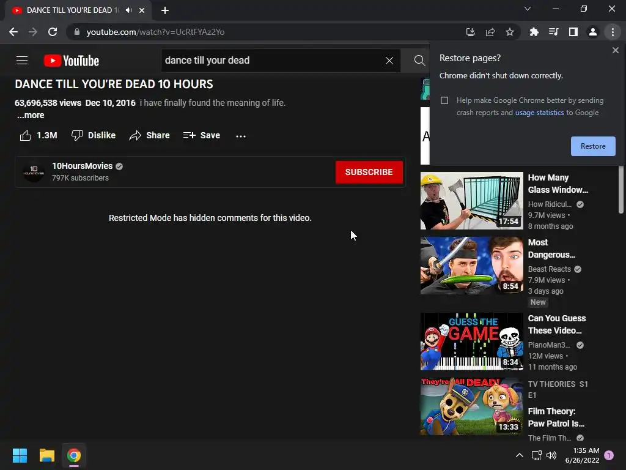
Task: Open Chrome three-dot menu
Action: (613, 32)
